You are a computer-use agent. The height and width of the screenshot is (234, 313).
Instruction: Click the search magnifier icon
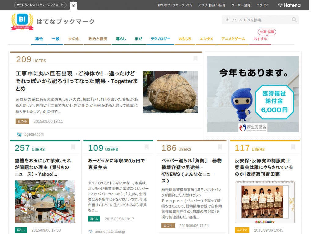294,20
